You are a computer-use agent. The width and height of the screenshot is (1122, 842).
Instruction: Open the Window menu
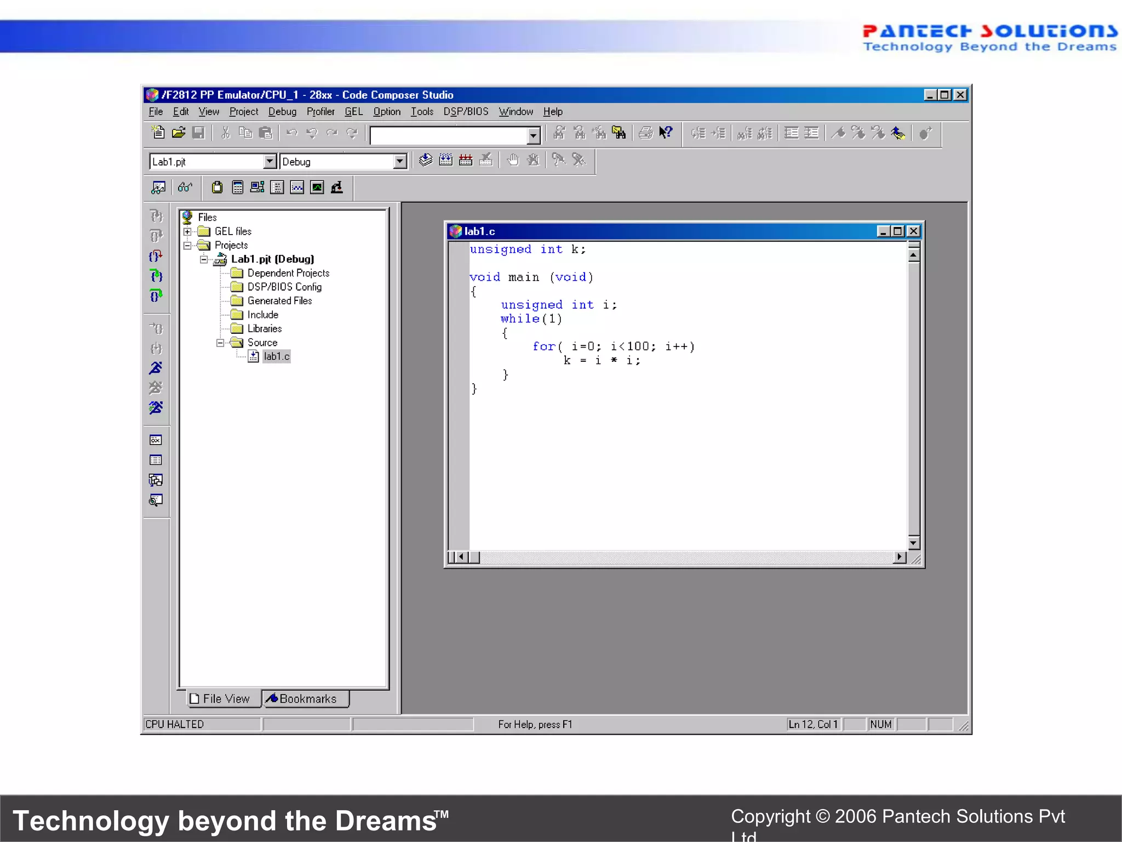click(516, 112)
